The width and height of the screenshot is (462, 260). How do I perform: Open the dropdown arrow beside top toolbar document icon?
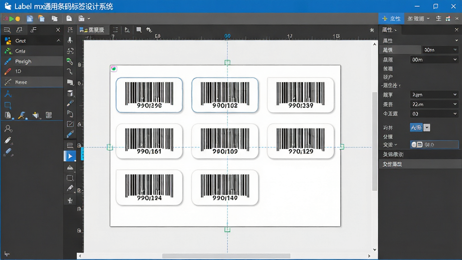(x=89, y=19)
